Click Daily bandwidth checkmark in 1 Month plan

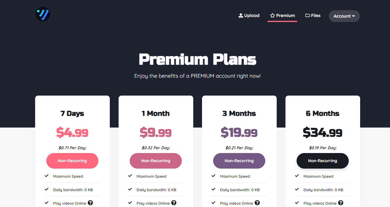click(x=130, y=189)
